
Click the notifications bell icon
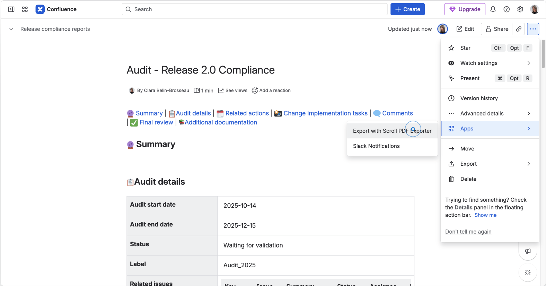click(x=493, y=9)
